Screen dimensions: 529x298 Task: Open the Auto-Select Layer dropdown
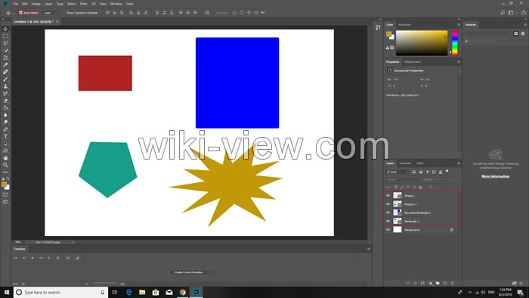click(x=51, y=13)
